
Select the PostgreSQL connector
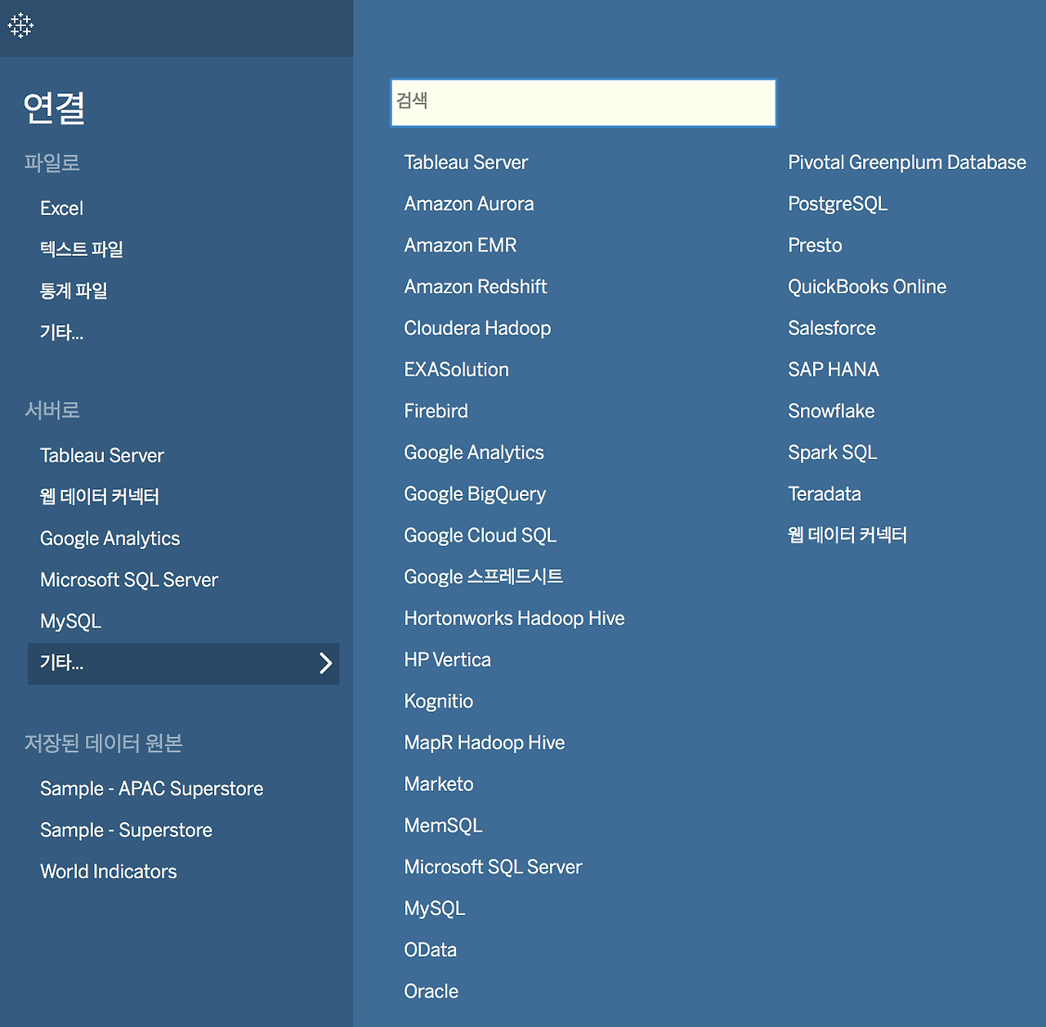[838, 204]
